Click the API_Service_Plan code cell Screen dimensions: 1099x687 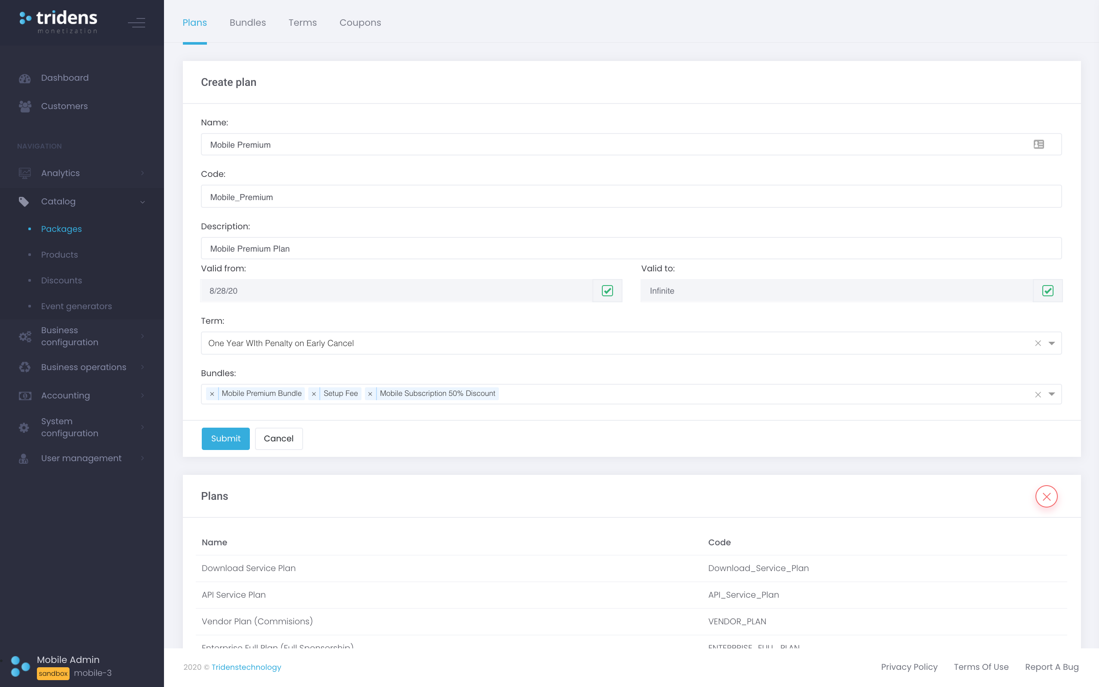744,595
